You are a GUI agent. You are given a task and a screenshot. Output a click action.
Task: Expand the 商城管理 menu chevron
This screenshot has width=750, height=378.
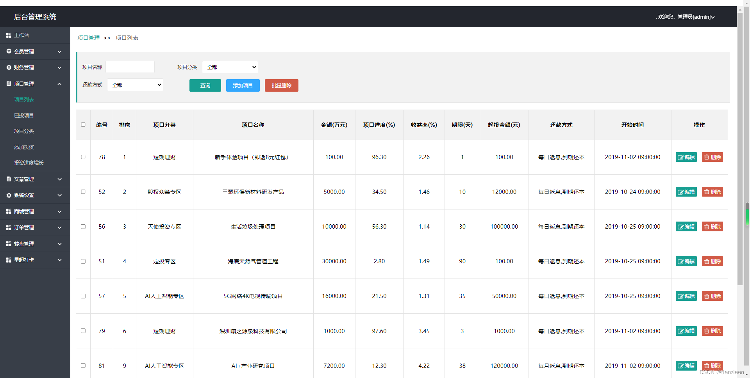(x=60, y=211)
